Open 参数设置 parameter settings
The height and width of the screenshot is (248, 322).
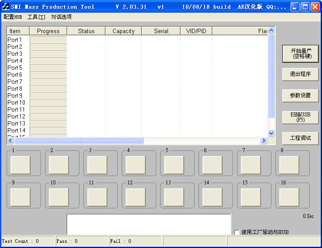300,95
